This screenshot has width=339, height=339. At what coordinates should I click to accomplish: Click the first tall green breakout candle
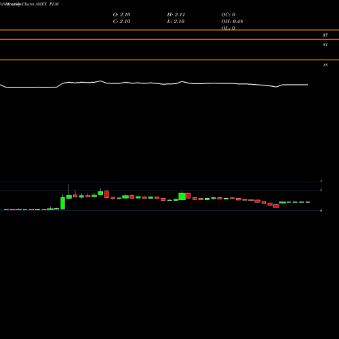tap(63, 203)
